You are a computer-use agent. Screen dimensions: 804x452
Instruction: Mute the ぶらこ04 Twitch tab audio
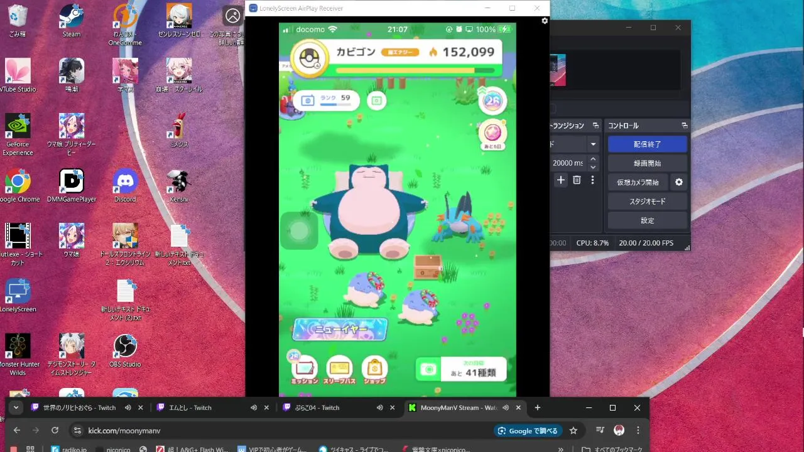tap(379, 407)
